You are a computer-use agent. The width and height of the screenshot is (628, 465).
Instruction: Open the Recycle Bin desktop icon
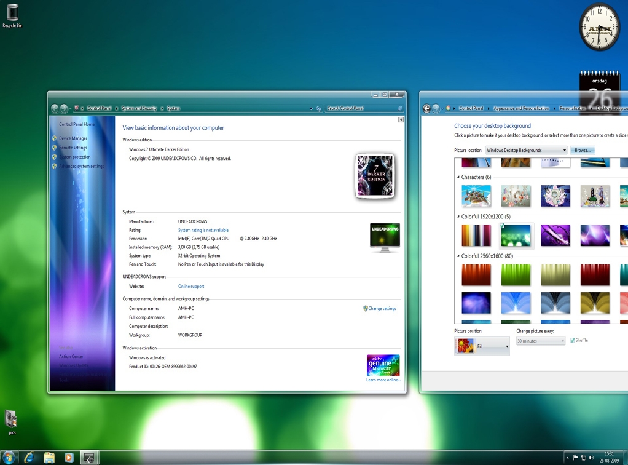click(x=12, y=15)
